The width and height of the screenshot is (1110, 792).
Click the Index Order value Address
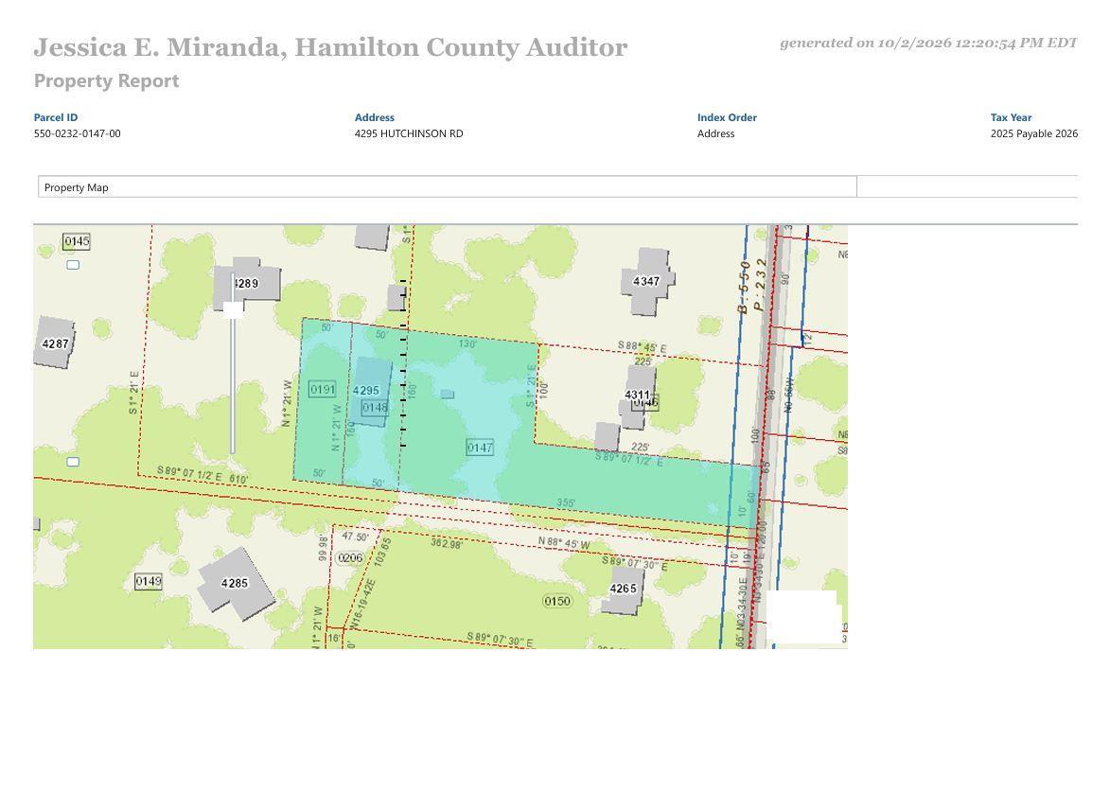(715, 133)
